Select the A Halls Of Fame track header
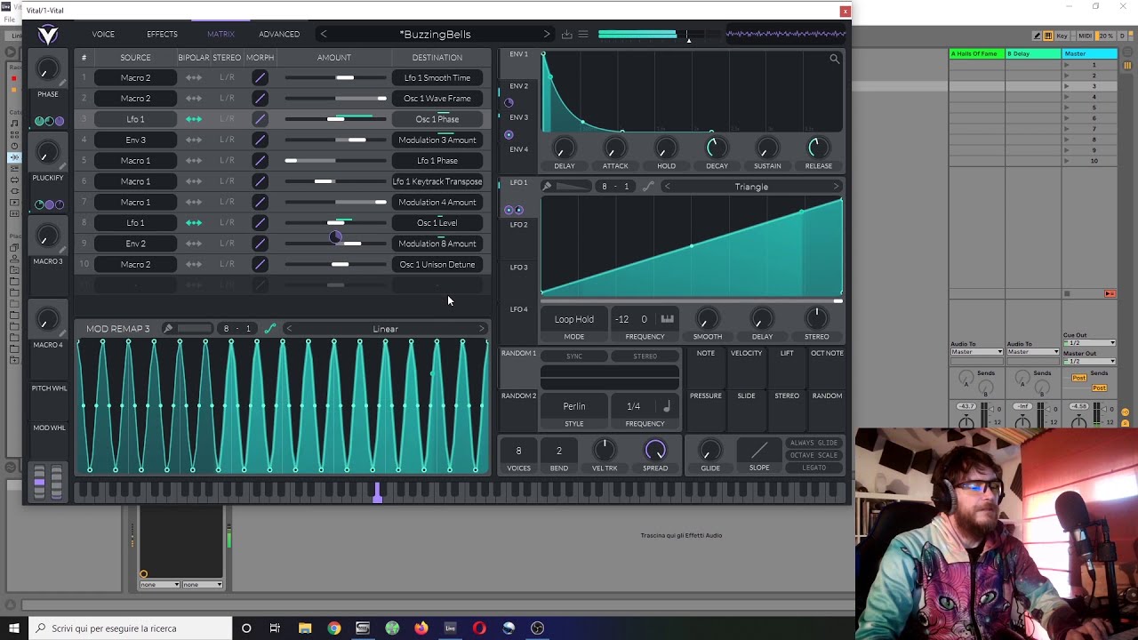 point(976,54)
